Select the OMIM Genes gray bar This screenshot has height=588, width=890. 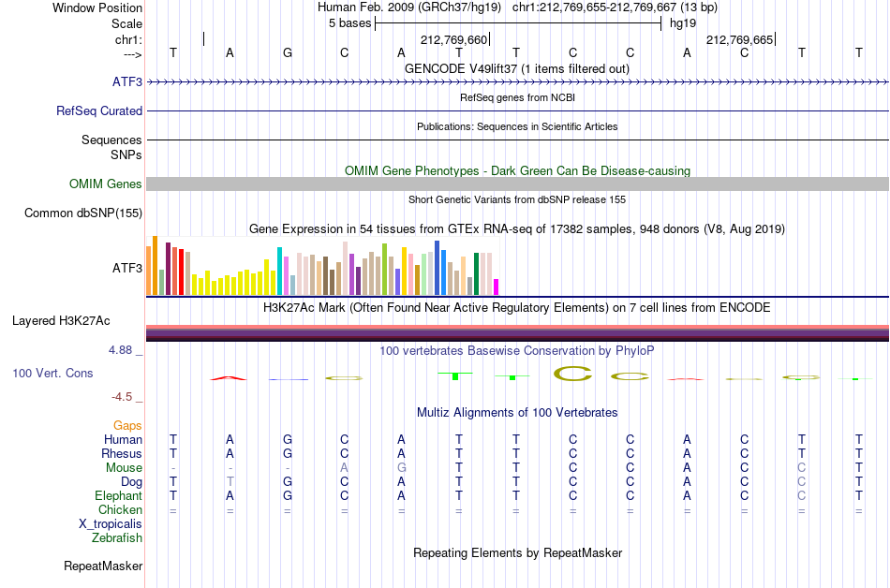coord(517,184)
